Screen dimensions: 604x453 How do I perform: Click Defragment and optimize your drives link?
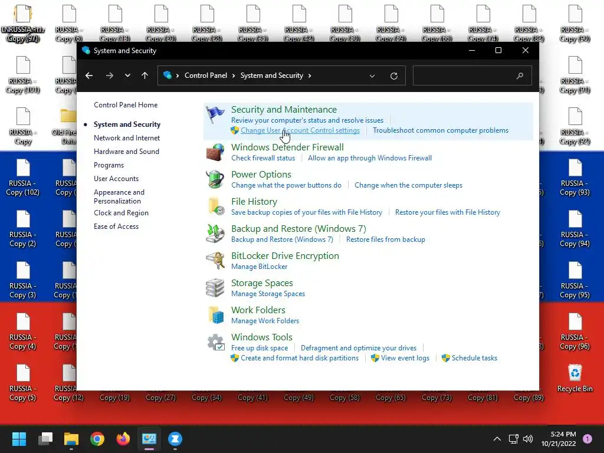[359, 348]
